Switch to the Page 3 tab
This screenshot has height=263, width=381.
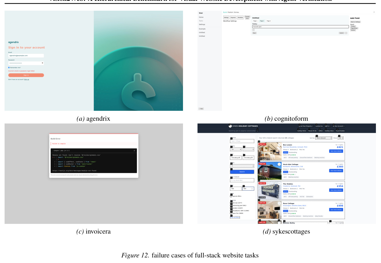[269, 21]
